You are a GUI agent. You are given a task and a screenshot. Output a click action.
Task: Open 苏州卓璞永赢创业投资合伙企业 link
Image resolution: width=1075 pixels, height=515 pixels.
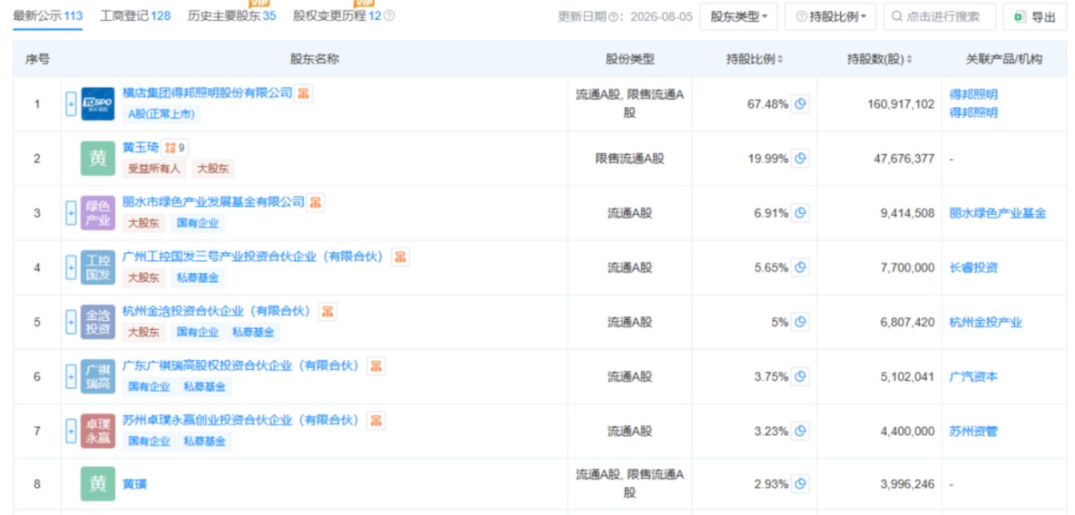tap(244, 420)
